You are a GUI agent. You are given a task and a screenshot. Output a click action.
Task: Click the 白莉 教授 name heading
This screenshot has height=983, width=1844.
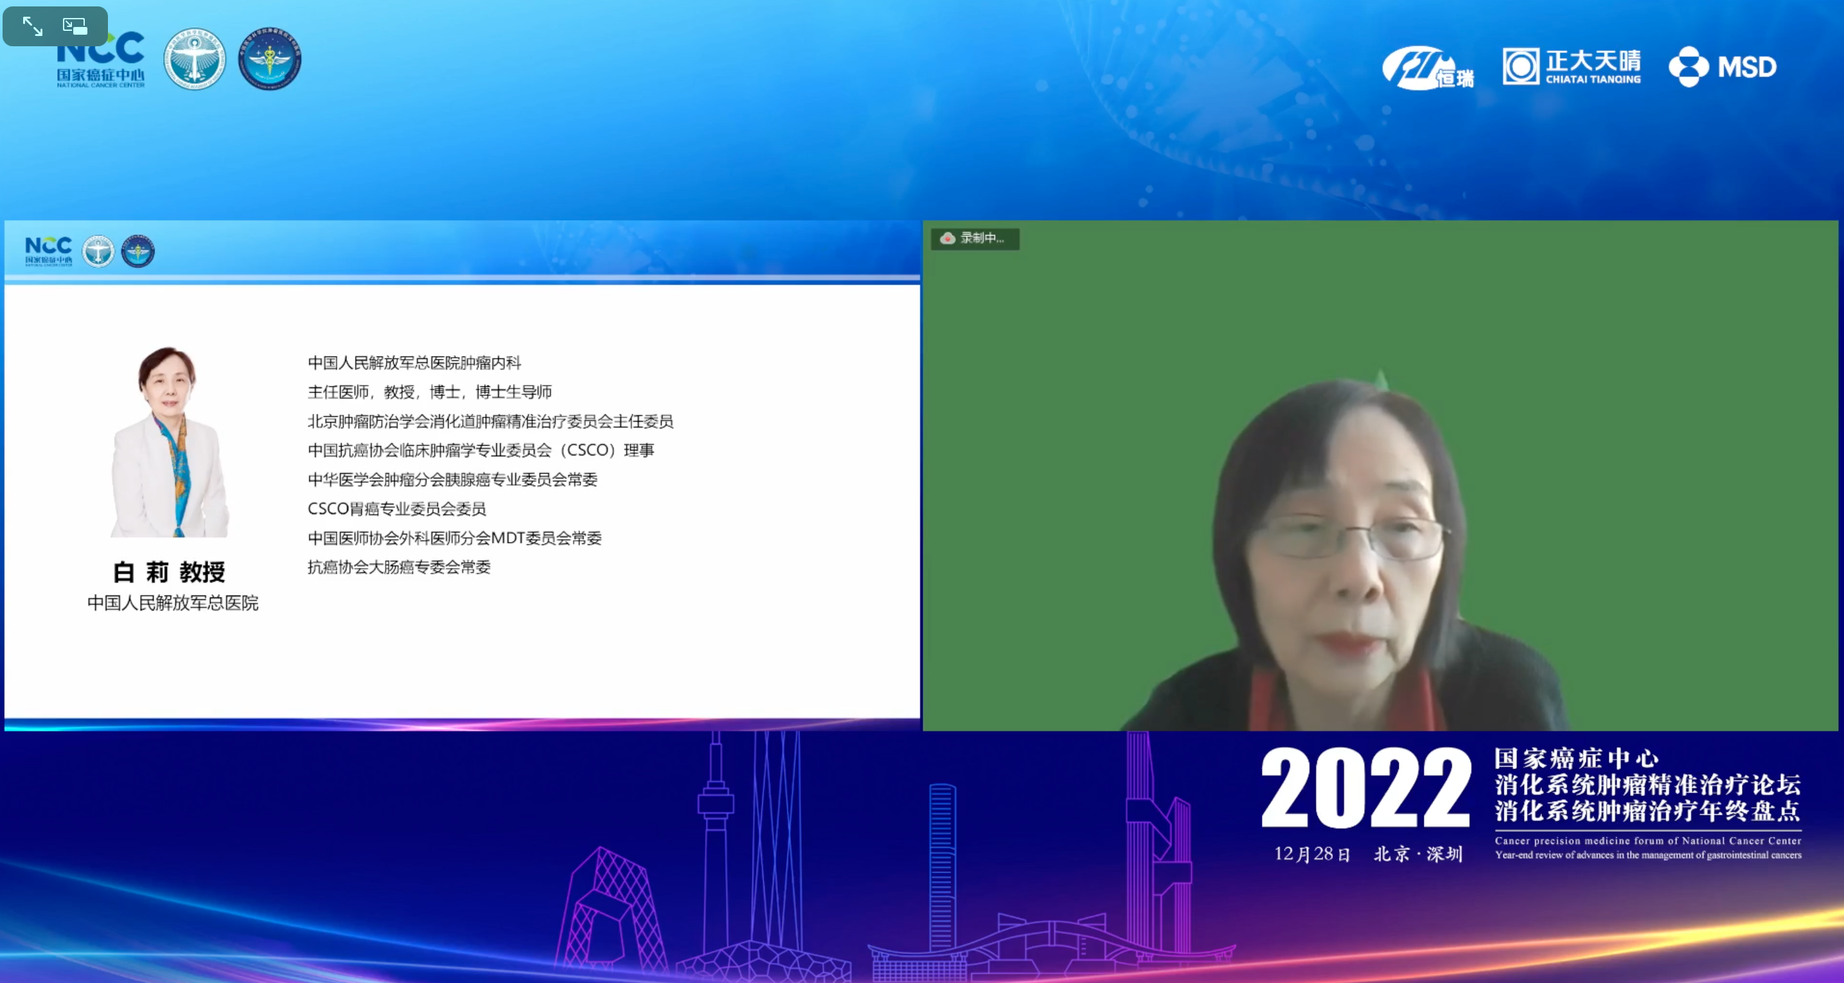170,572
